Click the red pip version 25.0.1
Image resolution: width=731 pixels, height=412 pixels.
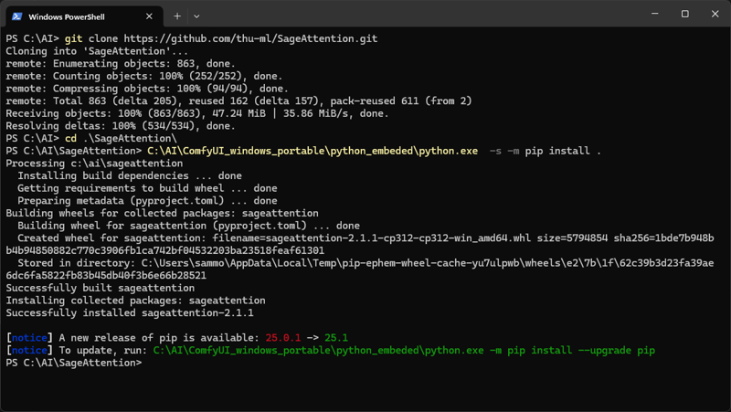pyautogui.click(x=283, y=337)
